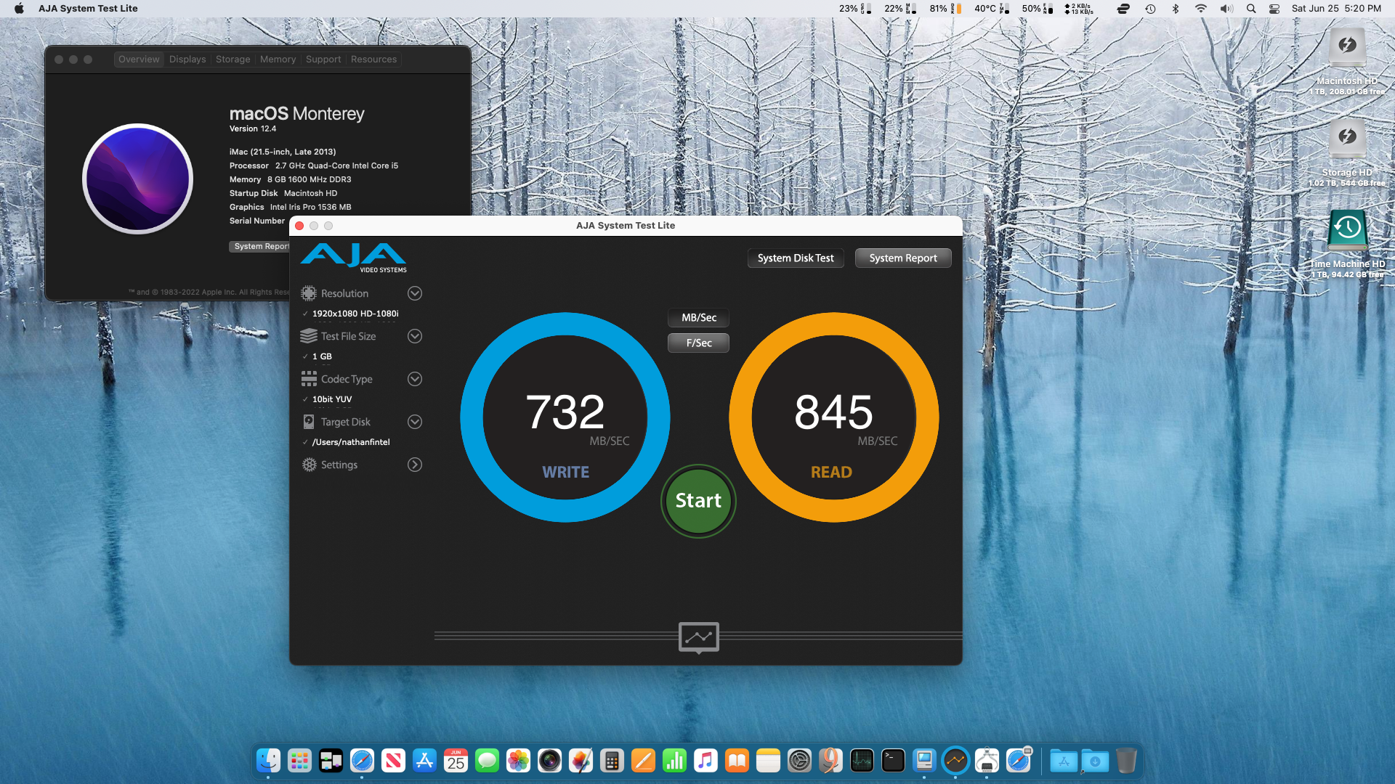Show the graph panel via chart button
This screenshot has width=1395, height=784.
pos(698,637)
